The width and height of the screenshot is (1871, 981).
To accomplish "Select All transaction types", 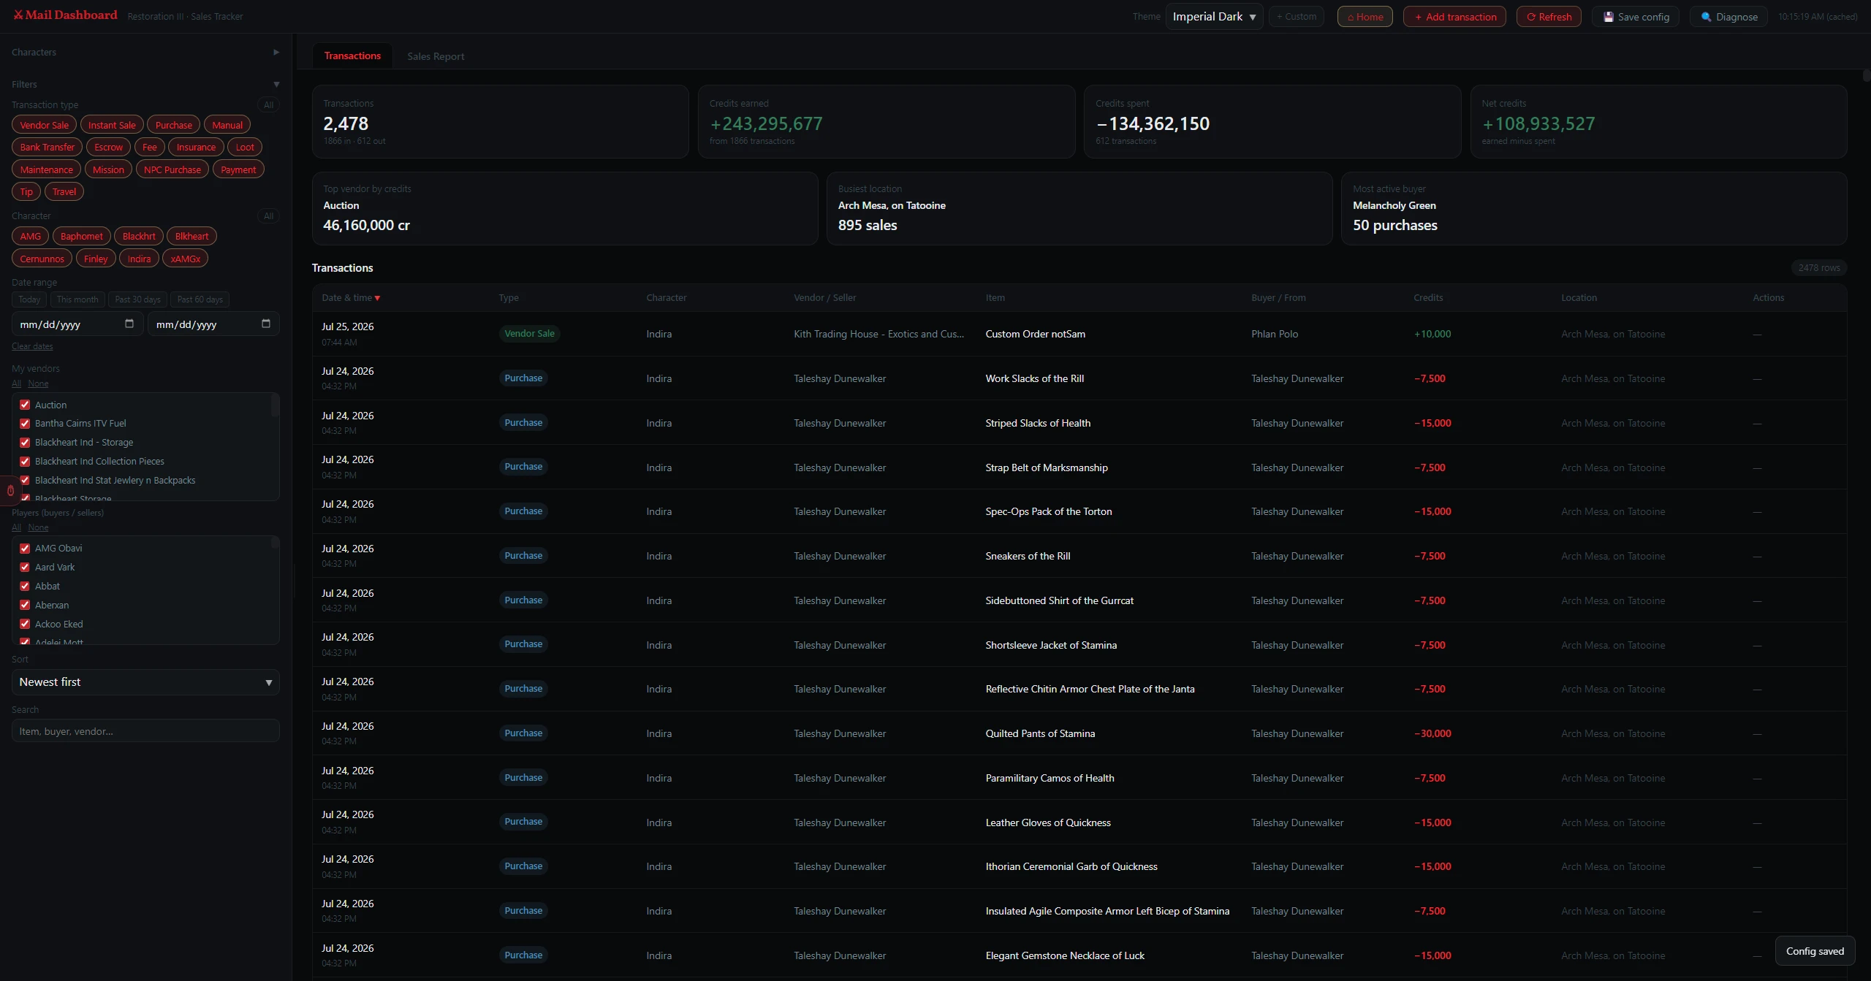I will (x=269, y=104).
